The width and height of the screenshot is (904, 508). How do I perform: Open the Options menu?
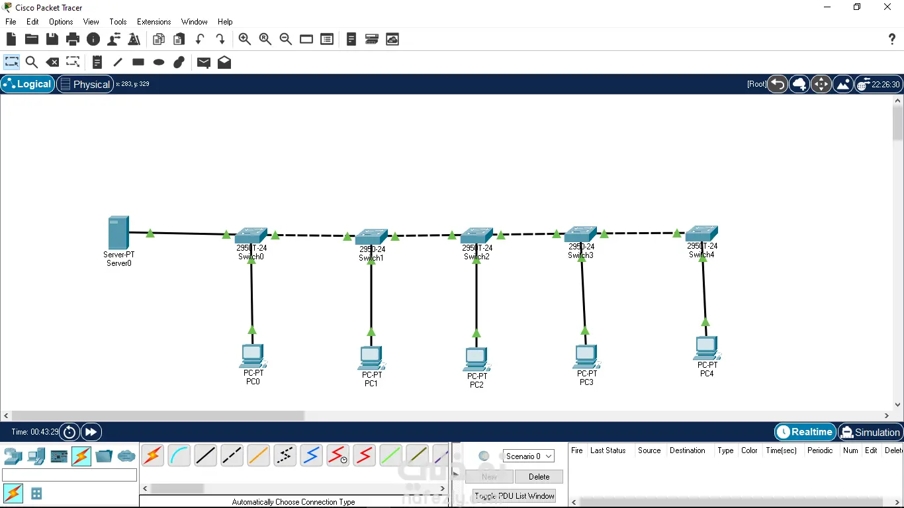point(61,22)
